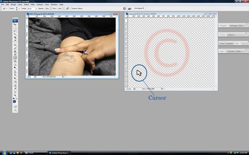The height and width of the screenshot is (155, 249).
Task: Activate Adobe Photoshop taskbar button
Action: [x=59, y=153]
